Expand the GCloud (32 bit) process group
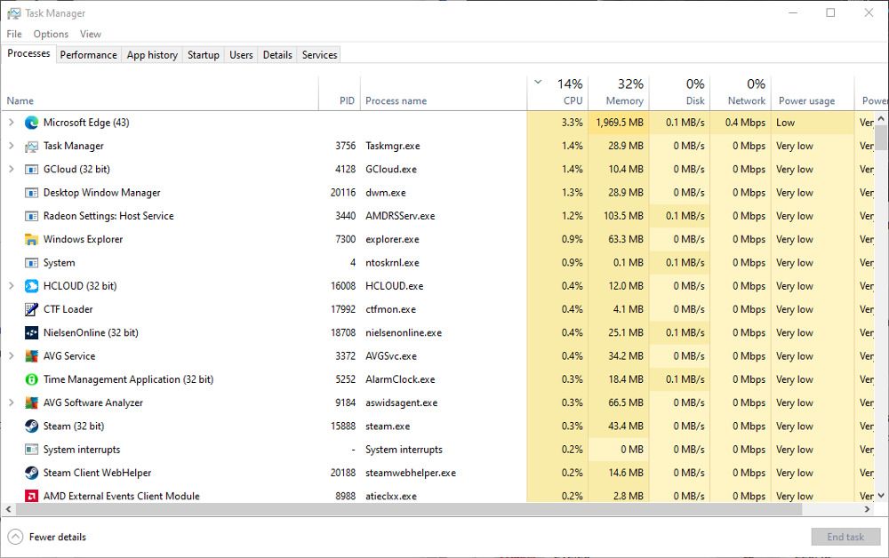 (11, 169)
